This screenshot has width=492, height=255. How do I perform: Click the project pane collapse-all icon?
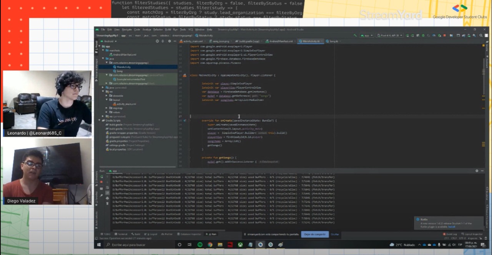coord(163,41)
